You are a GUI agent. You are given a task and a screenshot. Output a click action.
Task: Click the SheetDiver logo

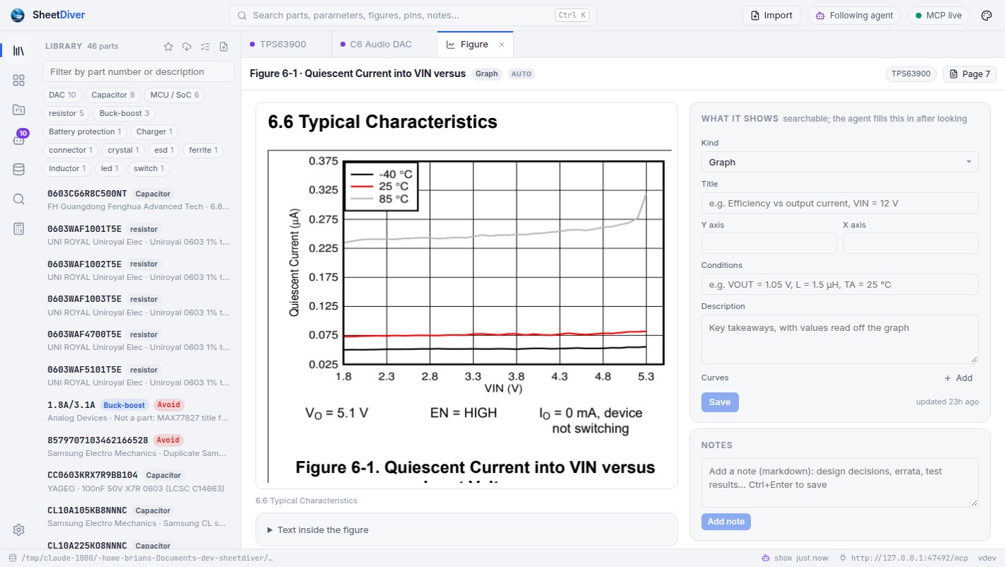[x=18, y=15]
